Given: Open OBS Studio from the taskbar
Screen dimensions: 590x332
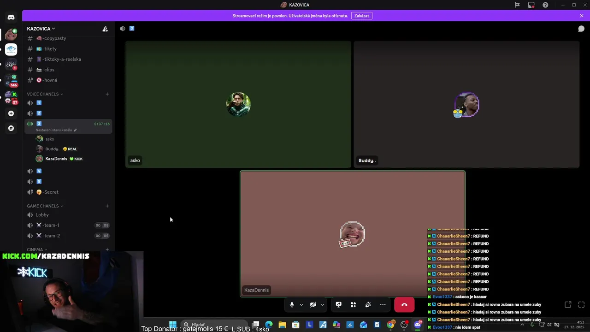Looking at the screenshot, I should (404, 325).
